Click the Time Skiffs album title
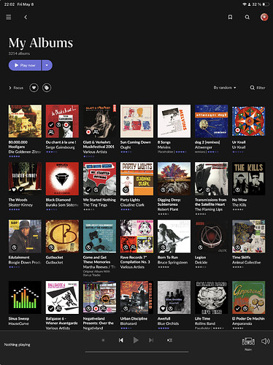Image resolution: width=273 pixels, height=365 pixels. pos(241,257)
